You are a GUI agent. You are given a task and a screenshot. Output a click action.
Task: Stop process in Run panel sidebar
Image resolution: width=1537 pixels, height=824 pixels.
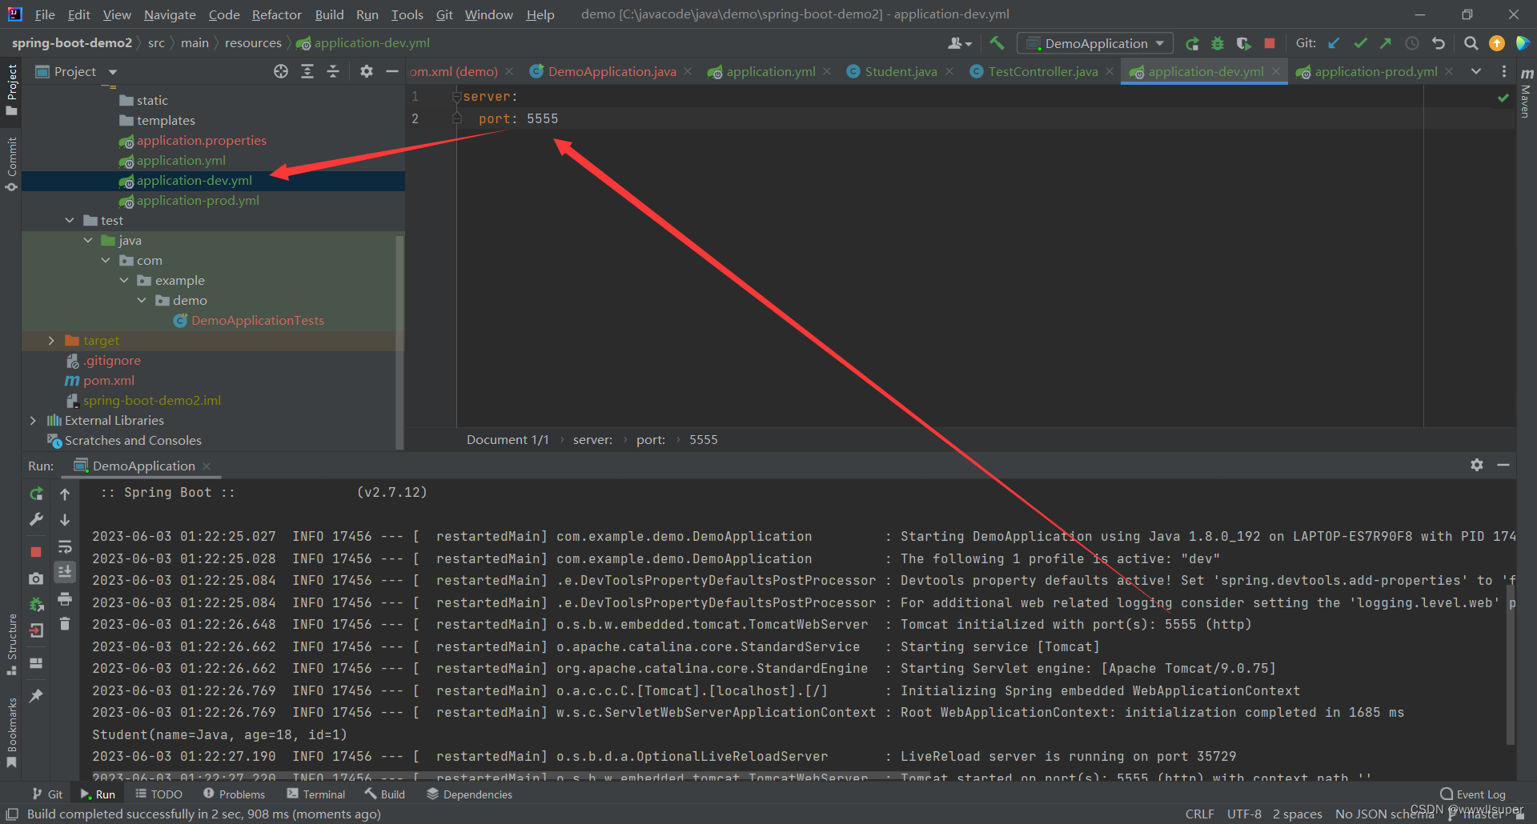(36, 552)
